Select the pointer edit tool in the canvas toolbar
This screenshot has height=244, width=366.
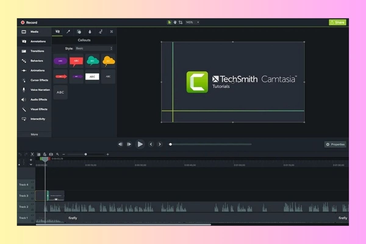coord(169,22)
